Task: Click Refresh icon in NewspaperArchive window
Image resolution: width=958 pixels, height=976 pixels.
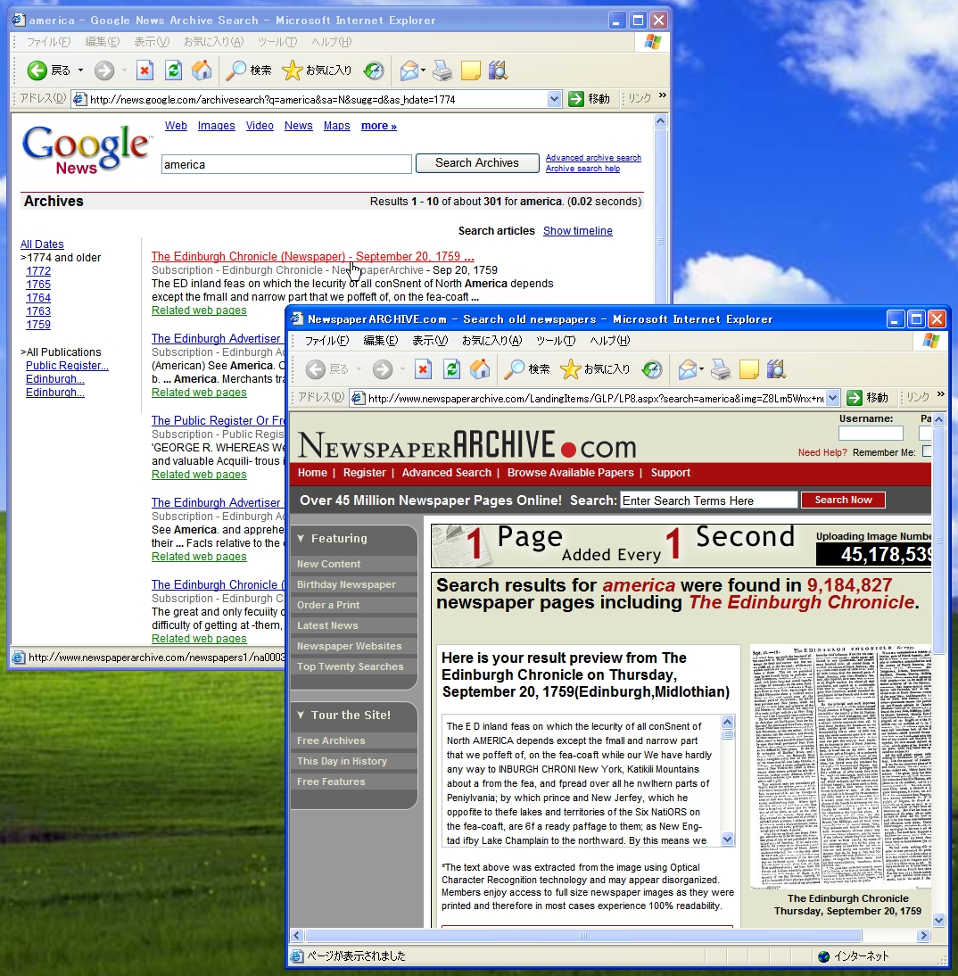Action: [x=452, y=369]
